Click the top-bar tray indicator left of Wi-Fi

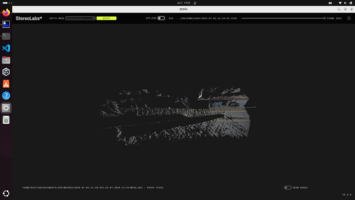(x=330, y=3)
